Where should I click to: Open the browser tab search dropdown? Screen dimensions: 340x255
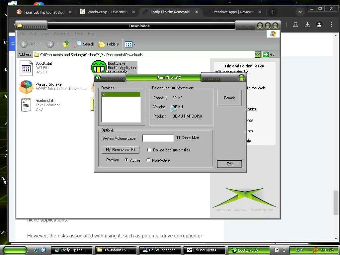point(300,12)
